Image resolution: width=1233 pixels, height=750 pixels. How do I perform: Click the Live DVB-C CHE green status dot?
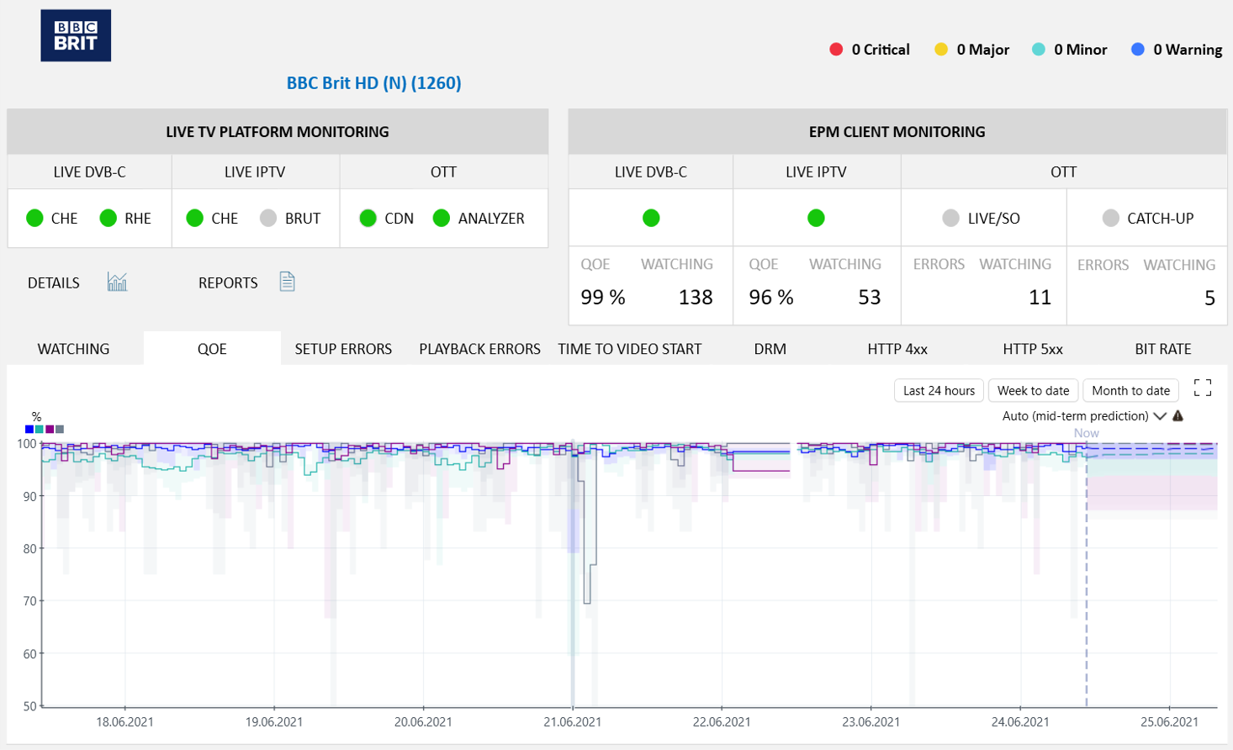[x=34, y=219]
